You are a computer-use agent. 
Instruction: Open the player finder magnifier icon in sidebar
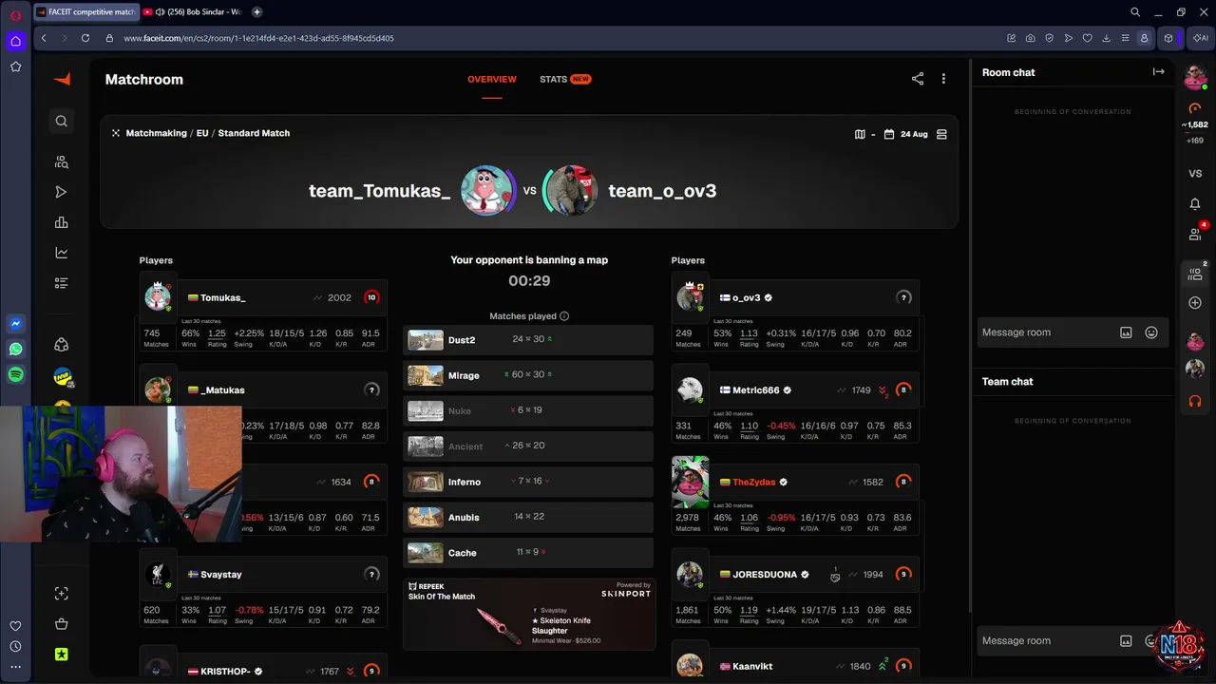pyautogui.click(x=62, y=161)
